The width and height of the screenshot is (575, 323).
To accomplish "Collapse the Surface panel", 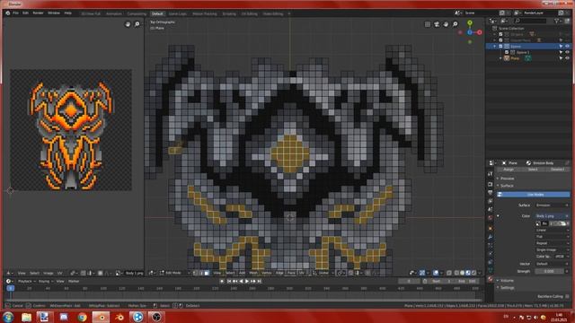I will tap(507, 186).
